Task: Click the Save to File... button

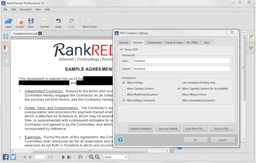Action: tap(222, 128)
